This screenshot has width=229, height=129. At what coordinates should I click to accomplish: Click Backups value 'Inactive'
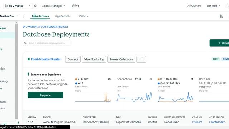pyautogui.click(x=152, y=122)
